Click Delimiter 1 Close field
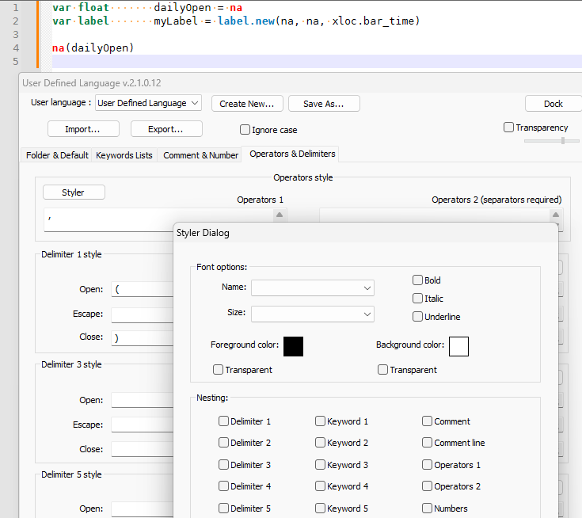This screenshot has height=518, width=582. 143,338
